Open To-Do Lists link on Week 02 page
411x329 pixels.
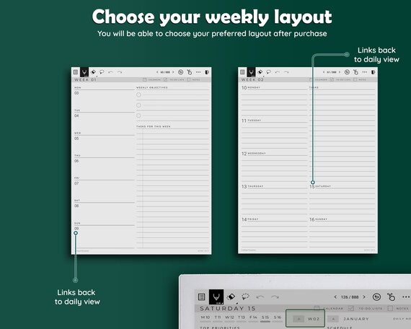340,79
